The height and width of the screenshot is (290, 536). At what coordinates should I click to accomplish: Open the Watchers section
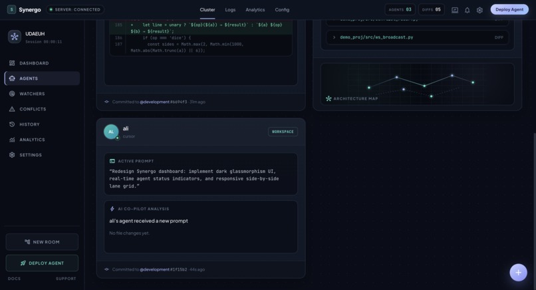tap(42, 94)
